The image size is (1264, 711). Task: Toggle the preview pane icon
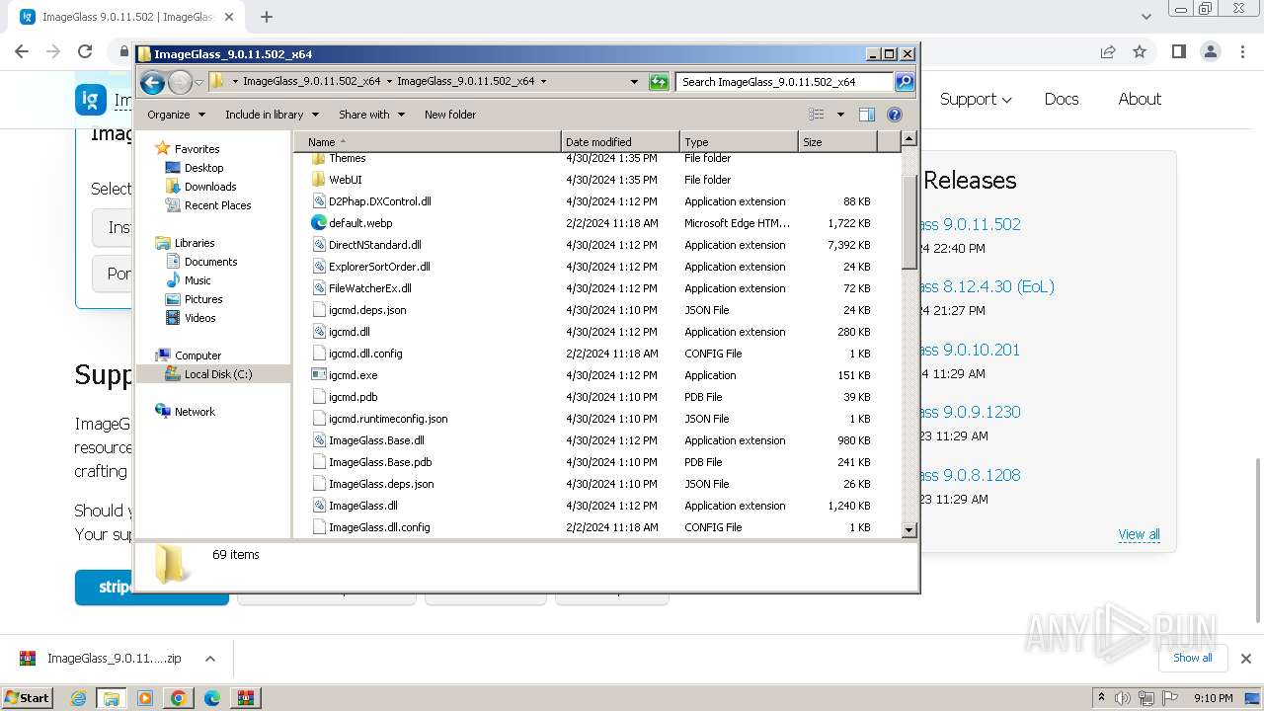click(x=866, y=115)
